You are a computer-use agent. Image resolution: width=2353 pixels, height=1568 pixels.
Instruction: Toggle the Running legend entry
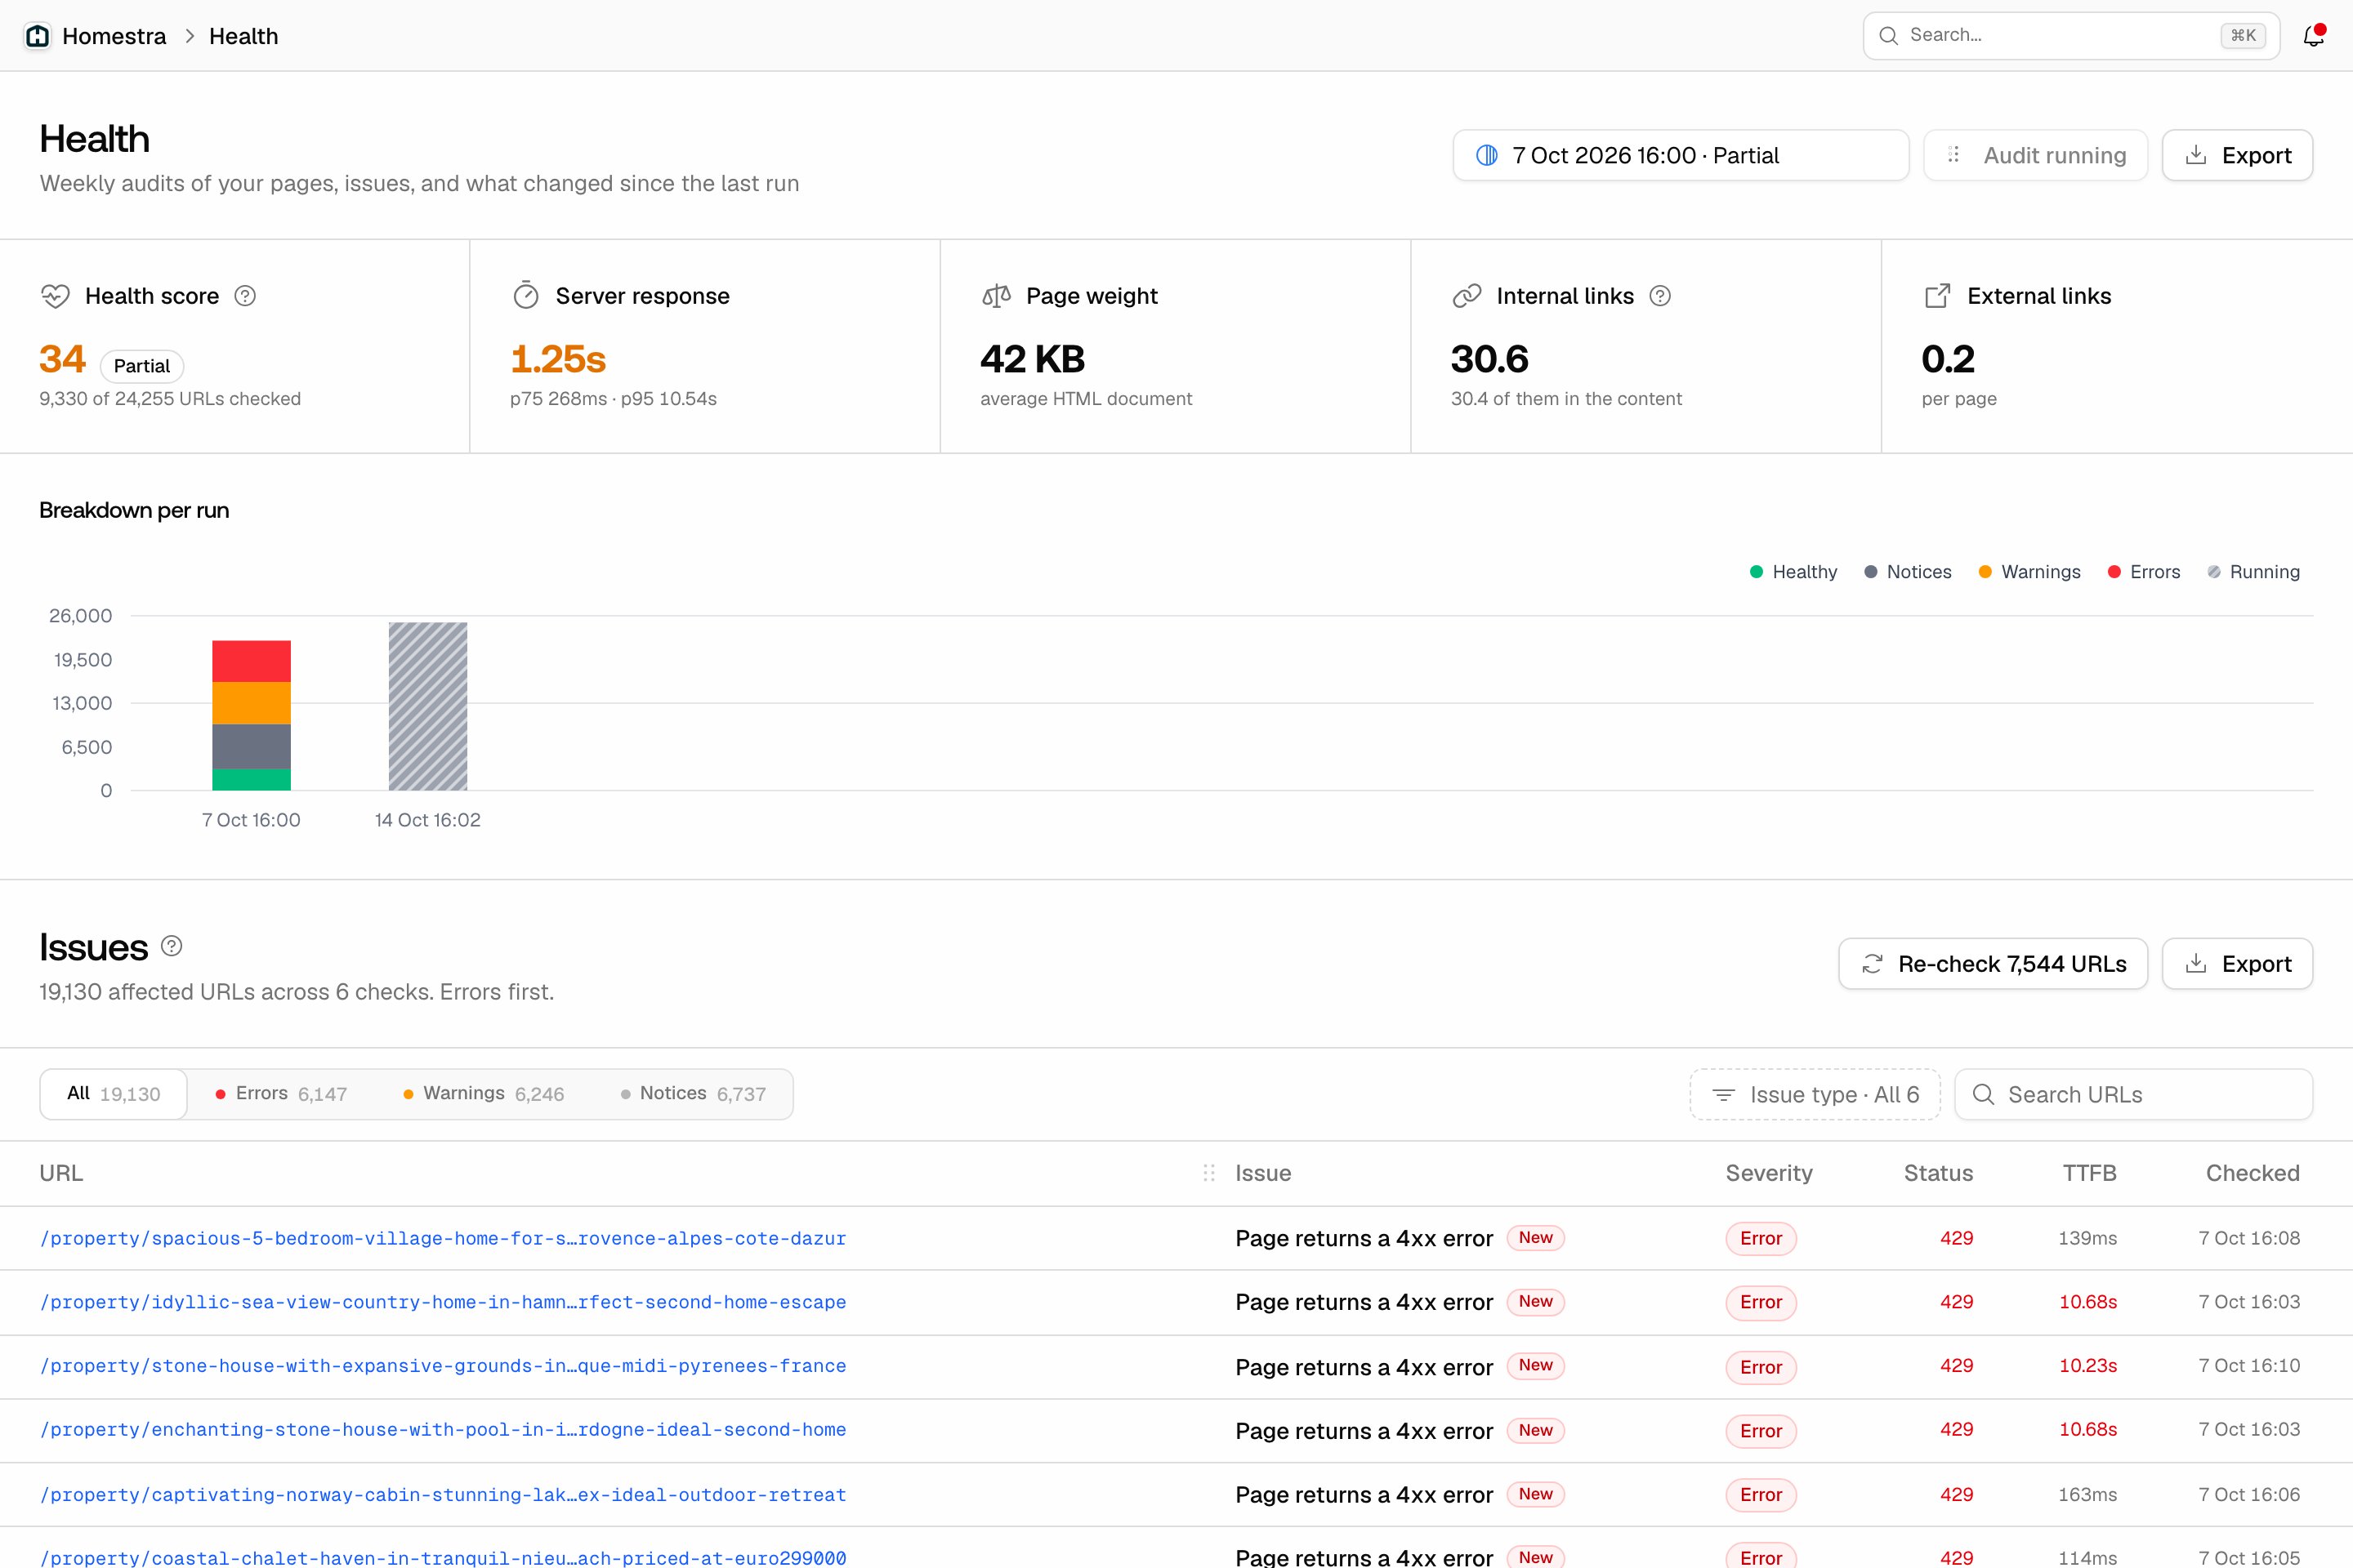(x=2253, y=572)
